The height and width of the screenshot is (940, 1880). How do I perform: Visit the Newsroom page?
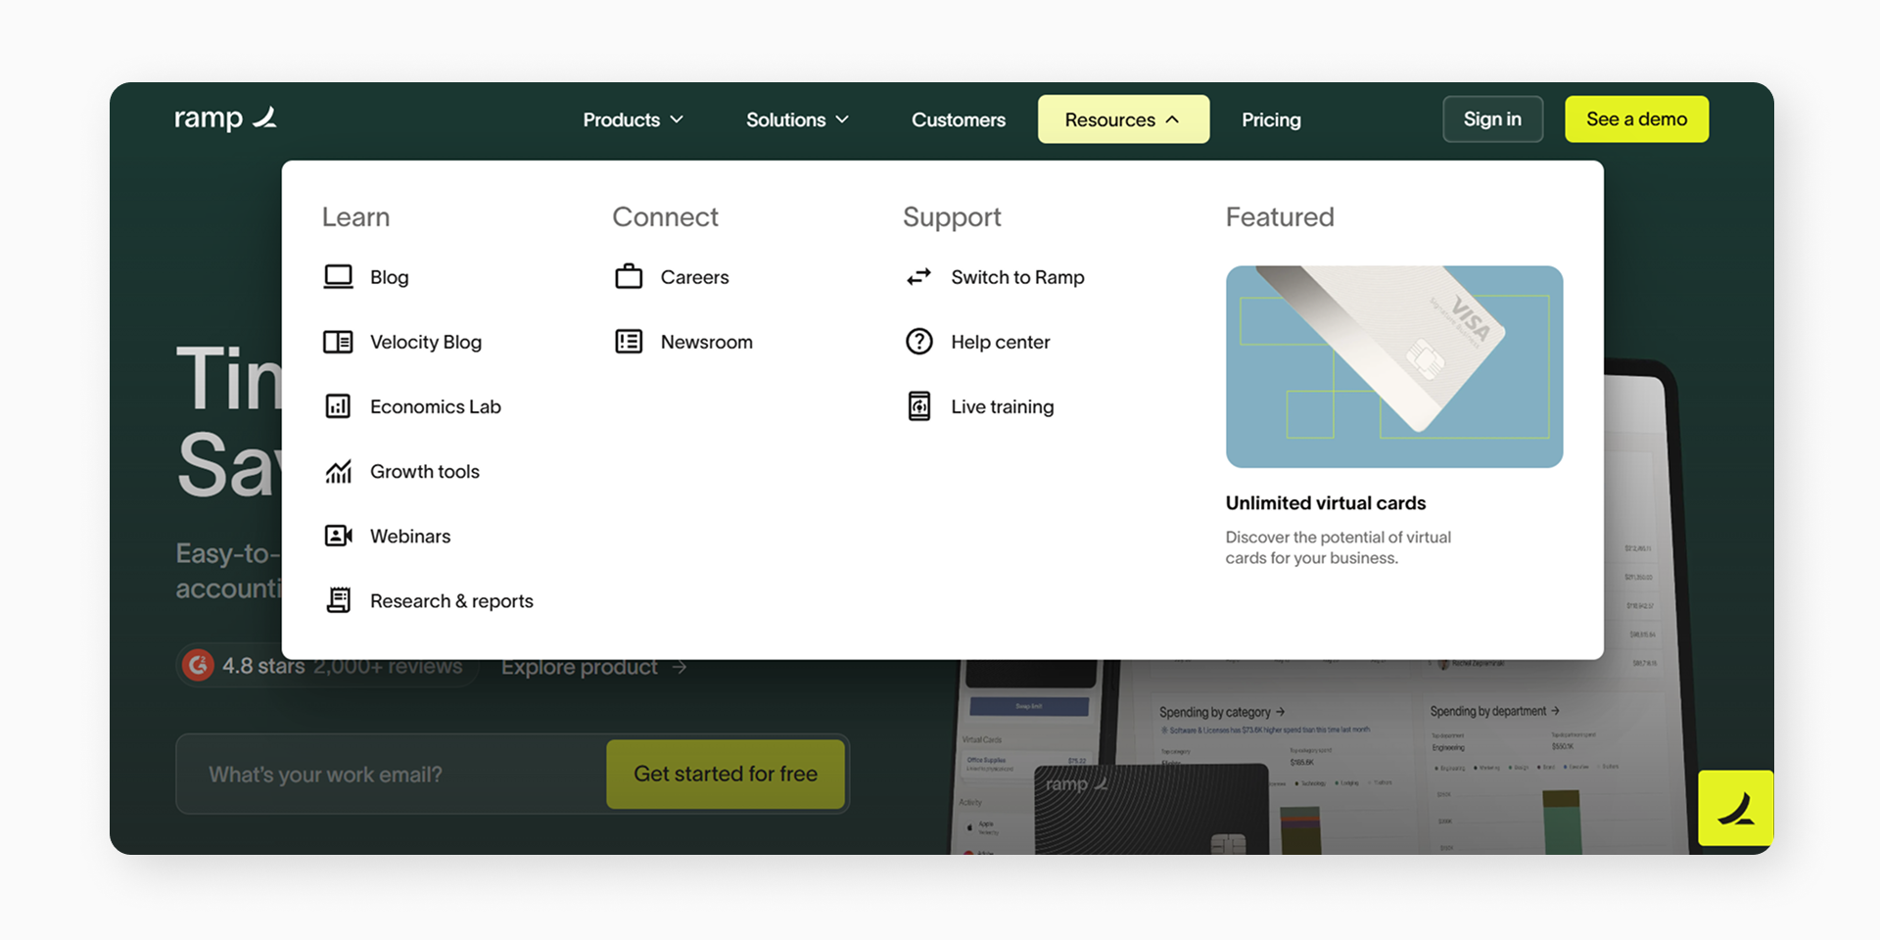pos(707,342)
